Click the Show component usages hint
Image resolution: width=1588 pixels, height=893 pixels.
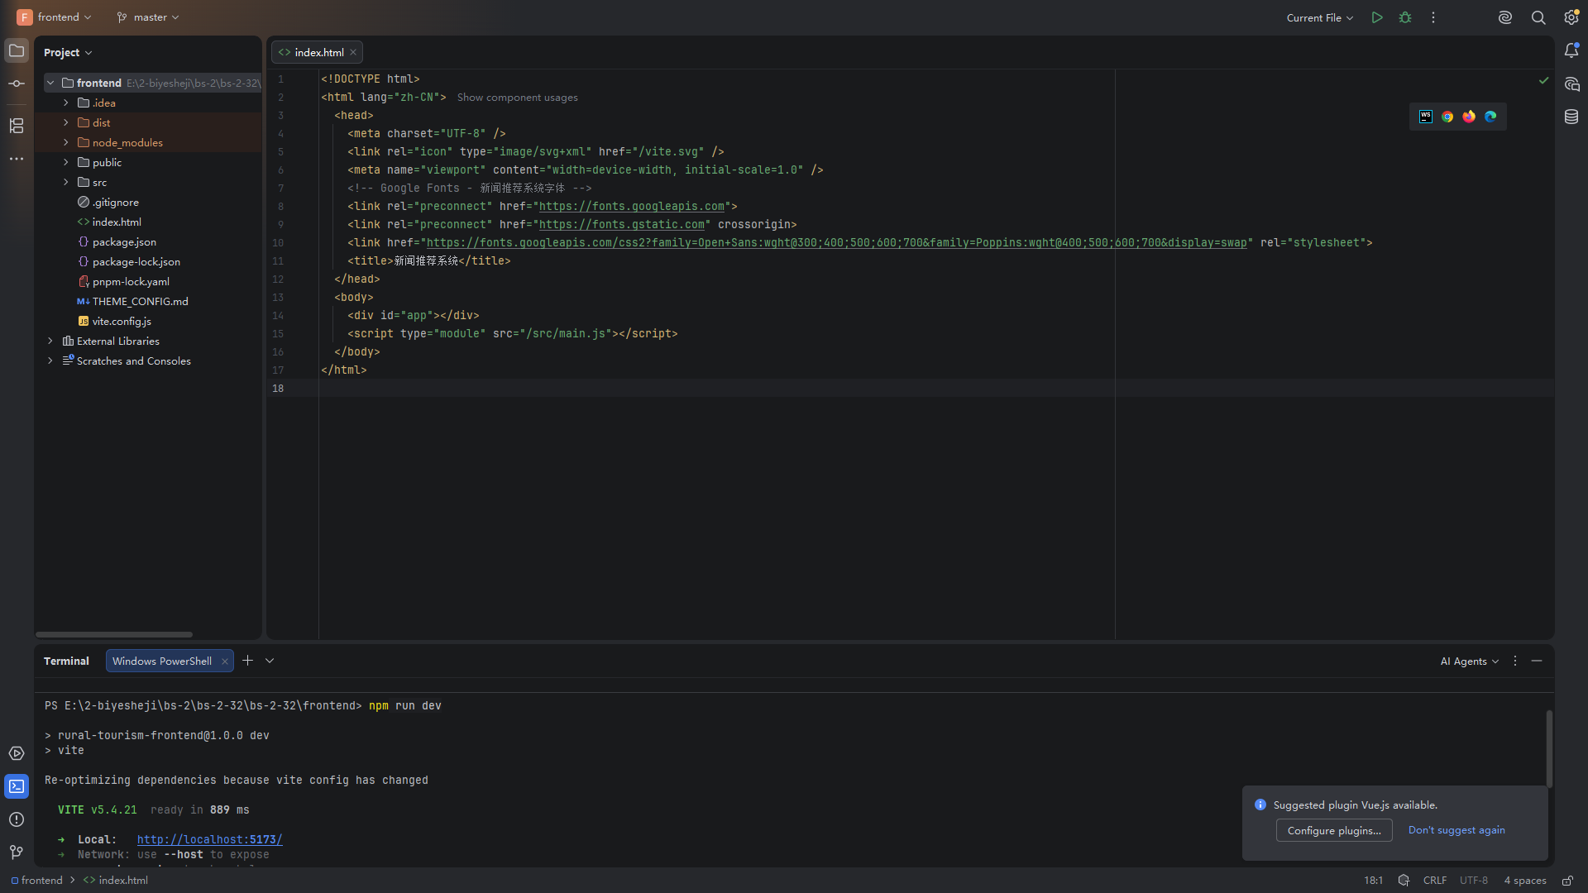coord(518,98)
